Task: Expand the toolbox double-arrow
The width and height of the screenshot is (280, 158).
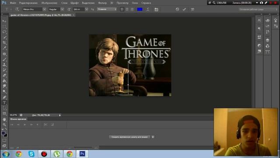Action: (x=2, y=14)
